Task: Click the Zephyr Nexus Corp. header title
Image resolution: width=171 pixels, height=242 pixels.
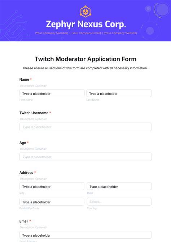Action: (86, 25)
